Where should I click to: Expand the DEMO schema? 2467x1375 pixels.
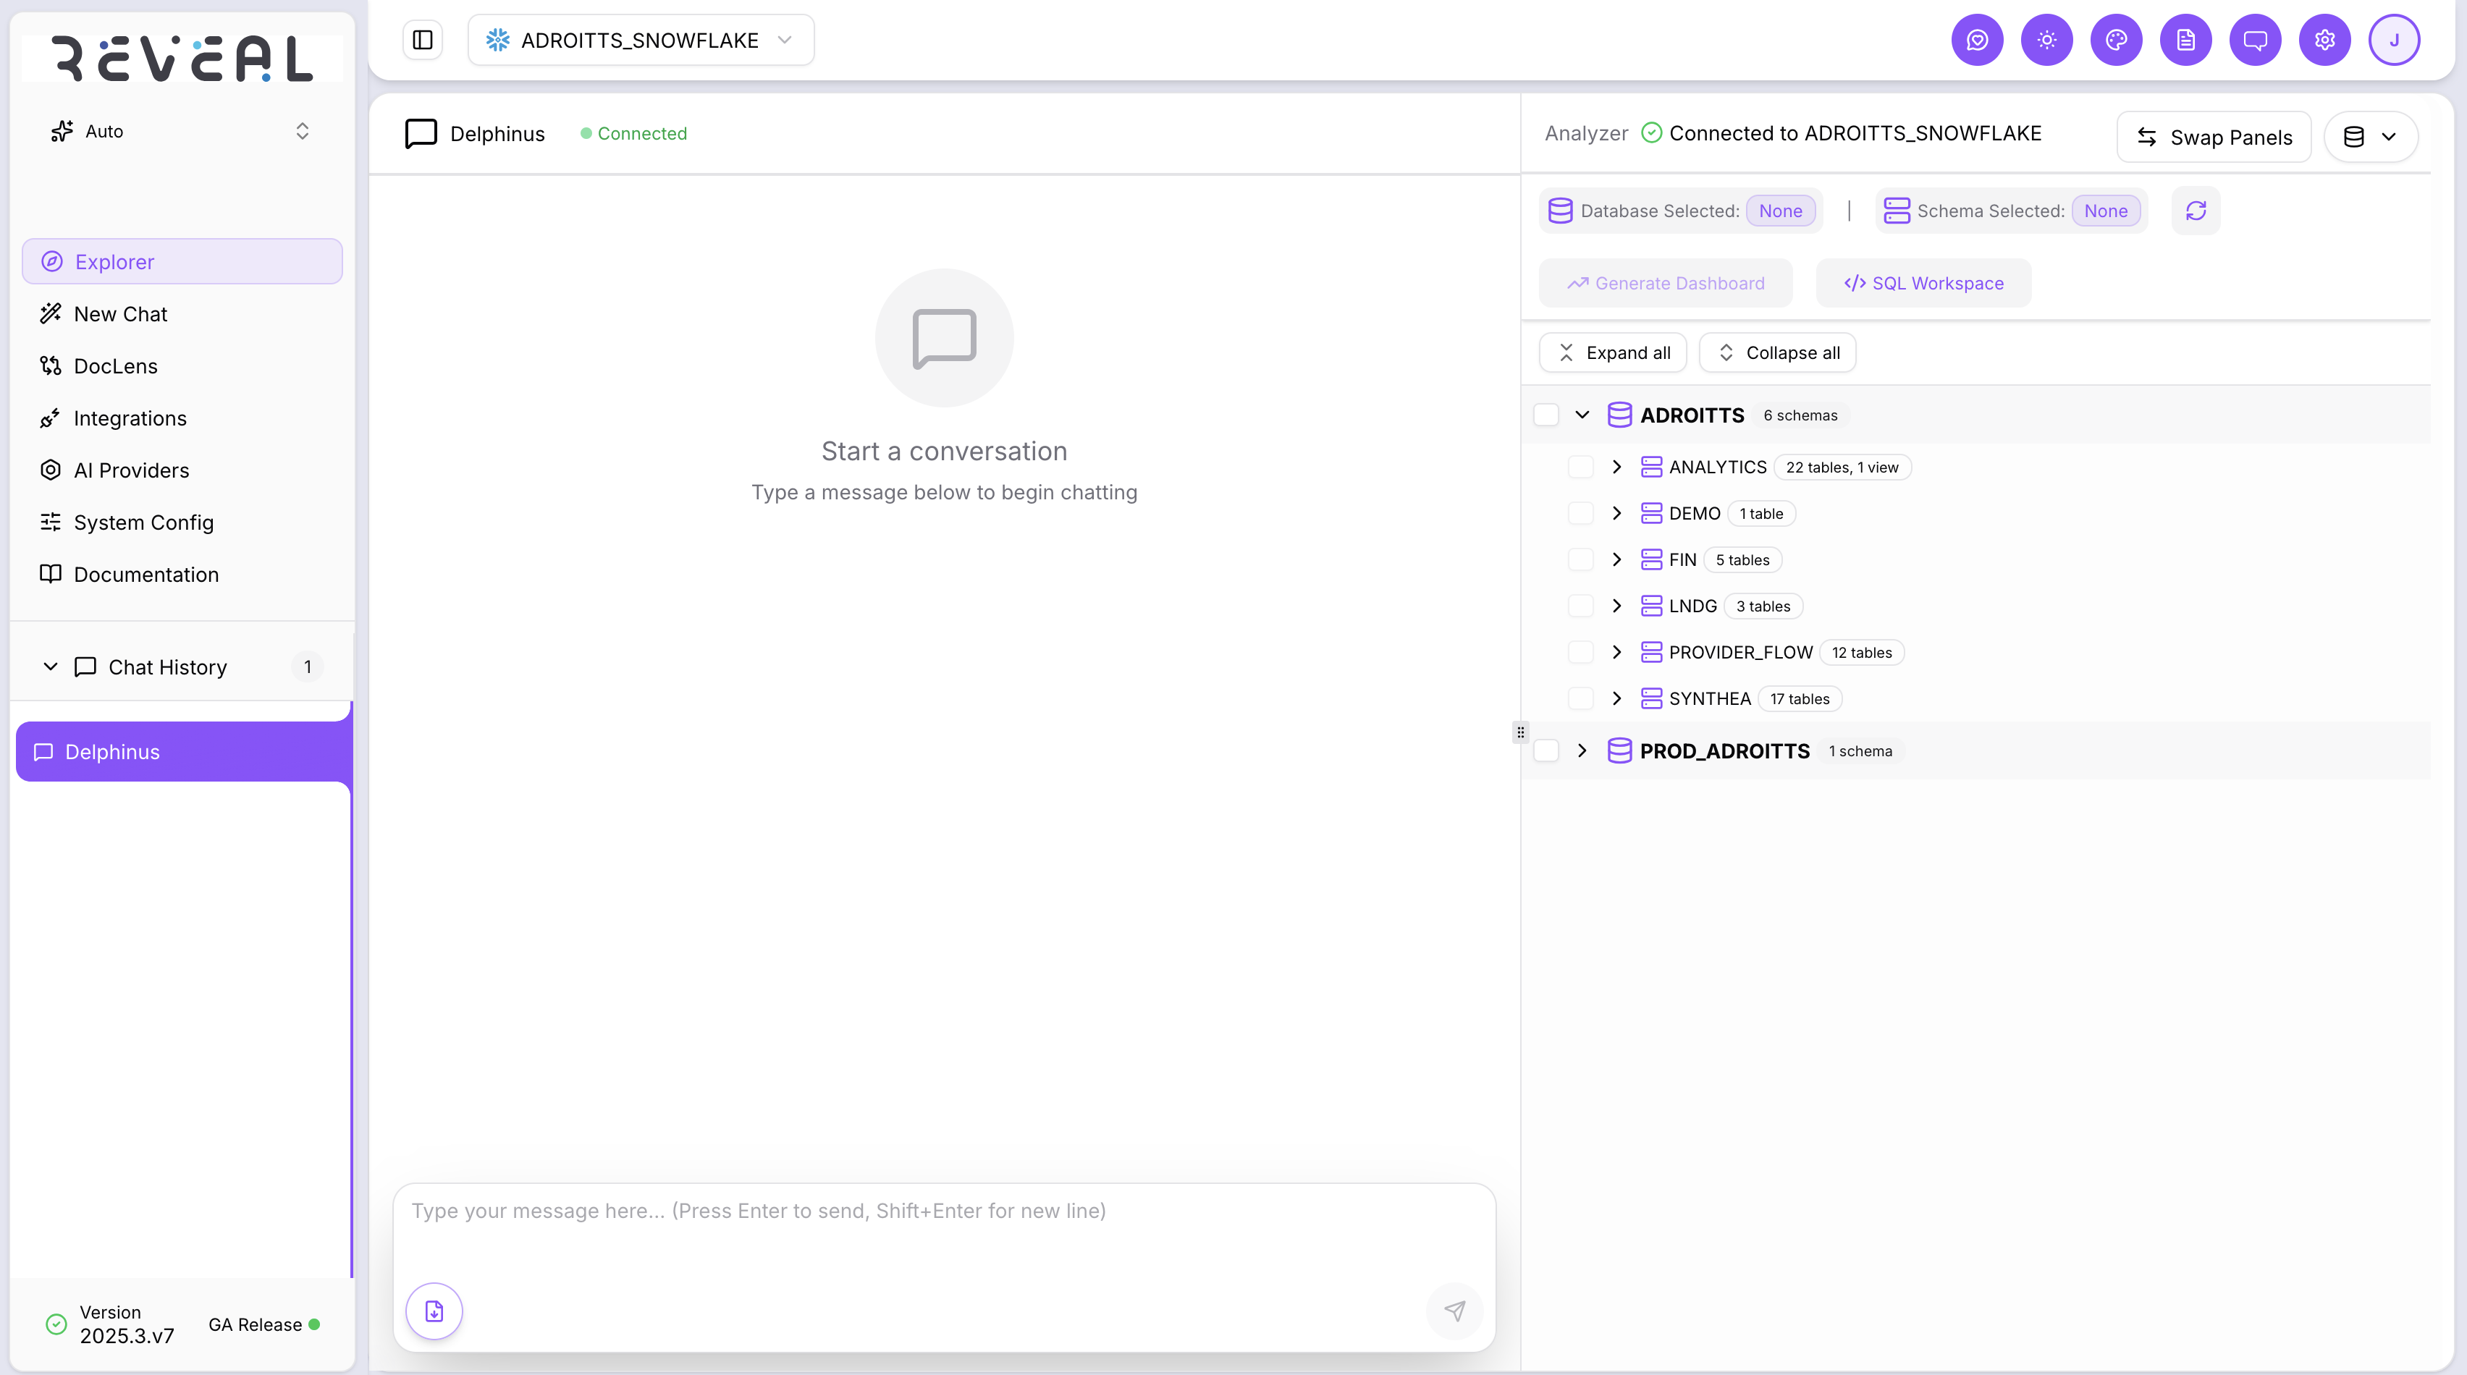click(x=1616, y=513)
